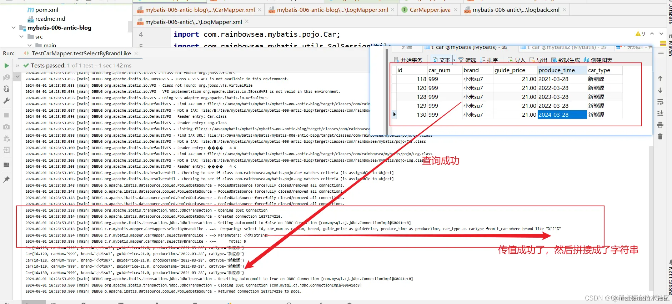Close second-row LogMapper.xml tab

point(247,22)
